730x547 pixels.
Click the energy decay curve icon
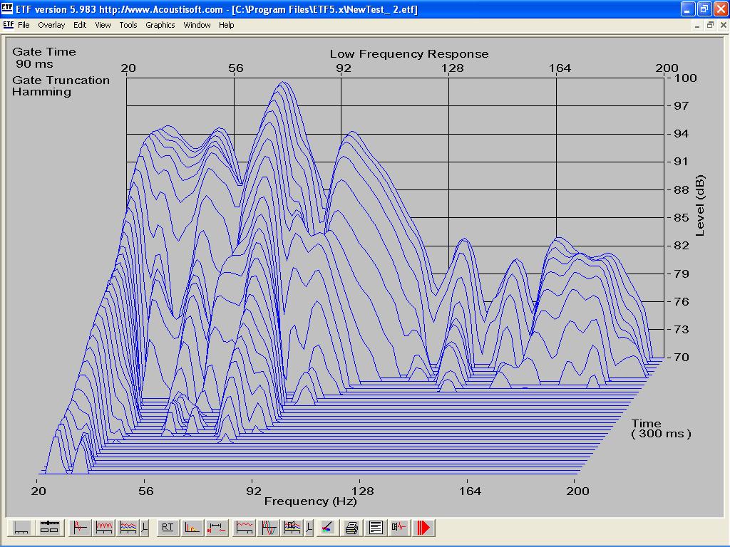192,528
